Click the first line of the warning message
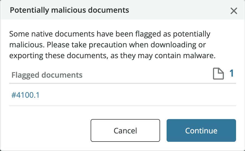 110,34
